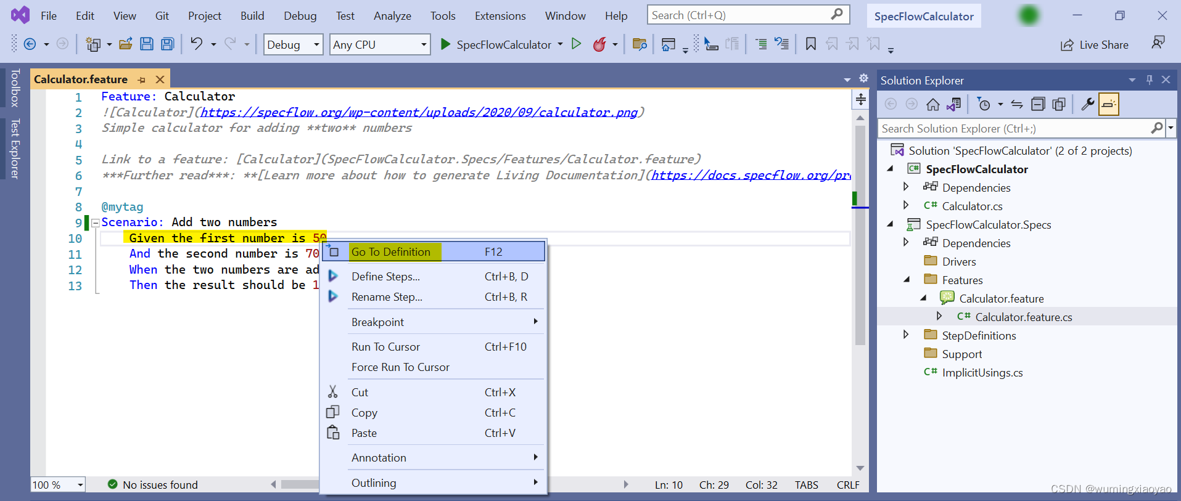Choose Go To Definition in context menu
Image resolution: width=1181 pixels, height=501 pixels.
pyautogui.click(x=434, y=251)
